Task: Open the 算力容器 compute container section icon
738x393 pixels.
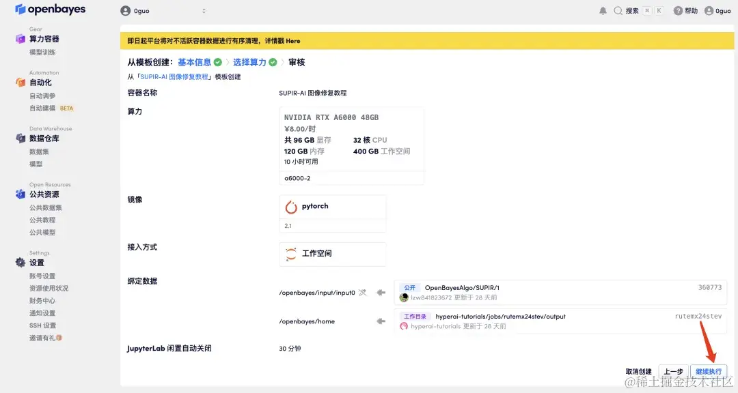Action: 18,38
